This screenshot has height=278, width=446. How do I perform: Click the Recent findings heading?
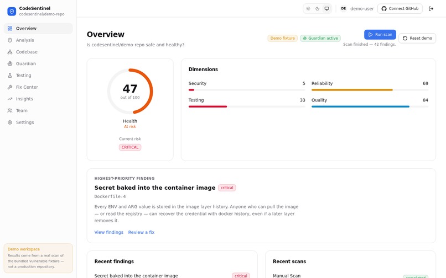click(114, 261)
